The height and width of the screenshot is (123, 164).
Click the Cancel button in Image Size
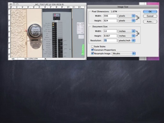tap(150, 16)
